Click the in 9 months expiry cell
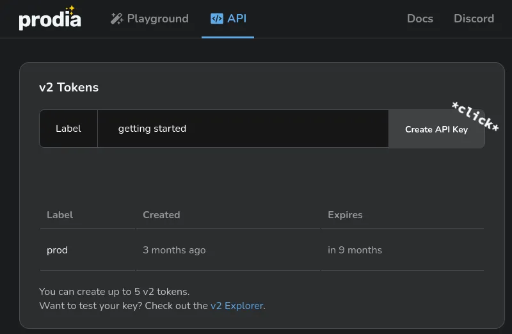Screen dimensions: 512x334 pyautogui.click(x=355, y=250)
